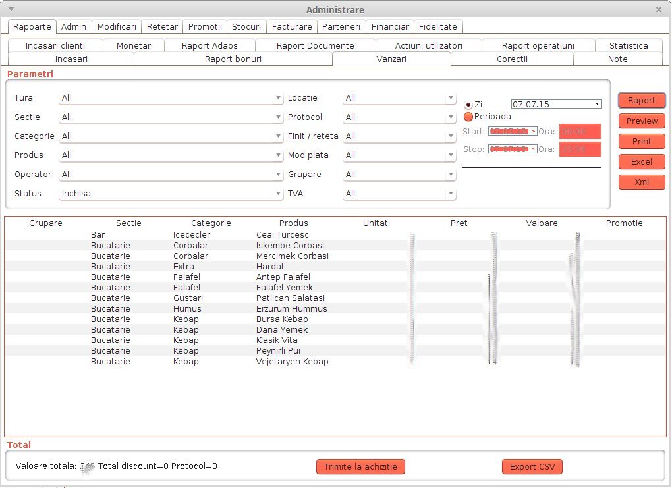Select the Perioada radio button
The image size is (672, 488).
[x=468, y=117]
